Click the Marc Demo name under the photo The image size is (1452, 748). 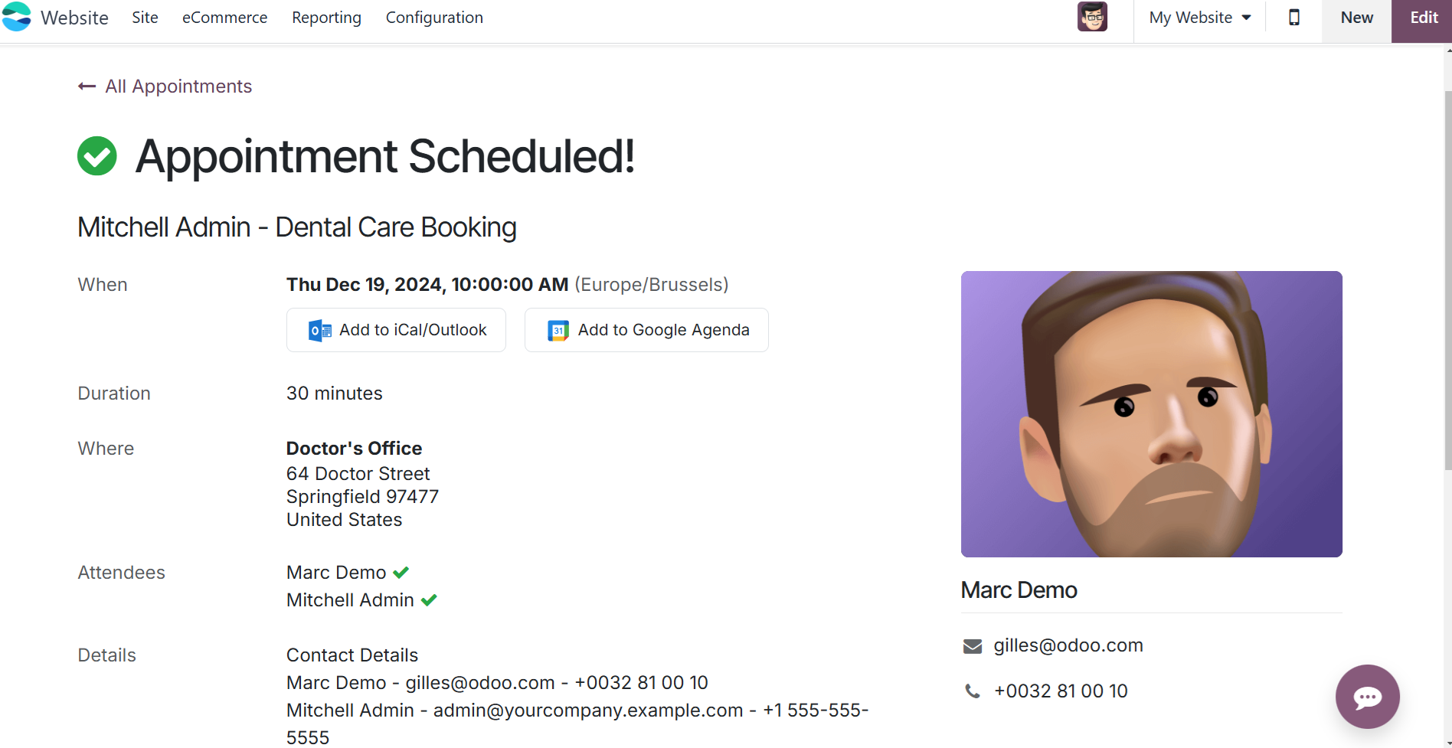(1019, 590)
